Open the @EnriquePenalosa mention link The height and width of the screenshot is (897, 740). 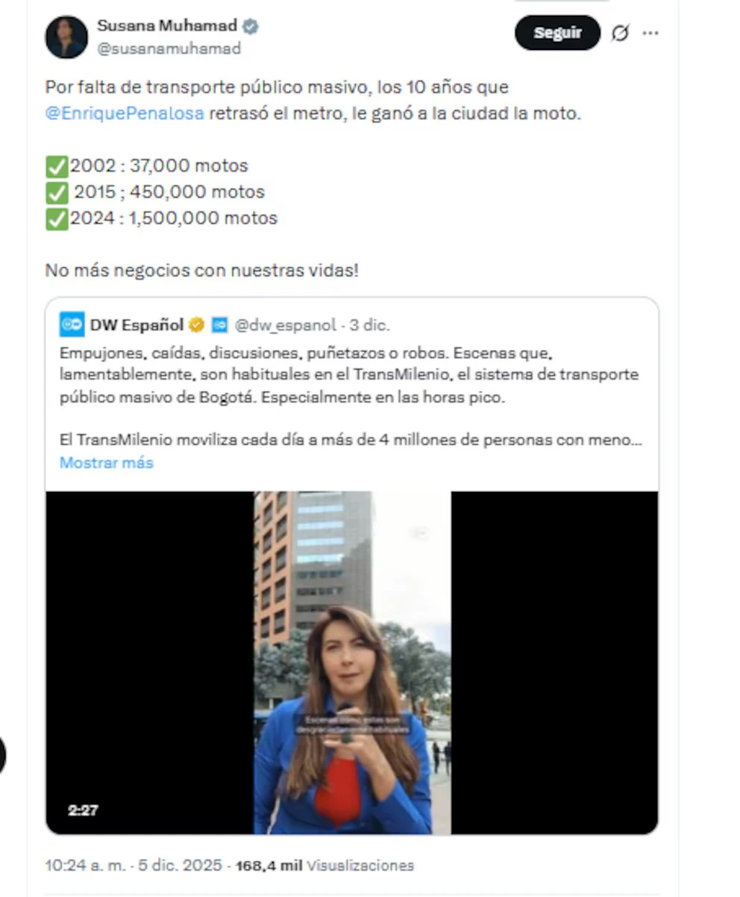[125, 114]
